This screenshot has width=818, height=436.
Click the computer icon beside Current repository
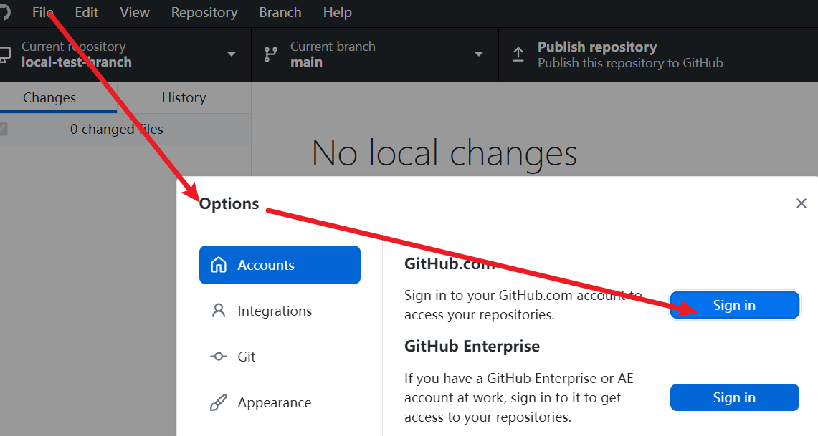[4, 54]
